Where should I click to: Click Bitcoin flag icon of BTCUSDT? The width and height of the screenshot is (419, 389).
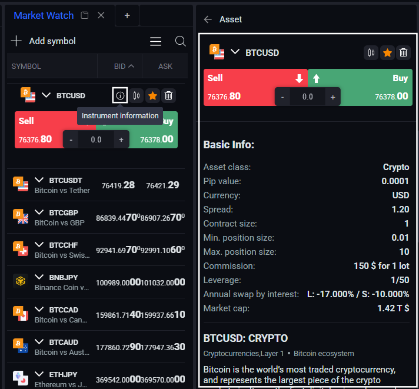pyautogui.click(x=21, y=184)
